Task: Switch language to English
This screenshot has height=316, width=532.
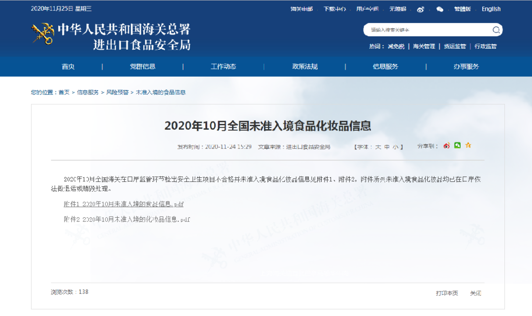Action: (x=491, y=9)
